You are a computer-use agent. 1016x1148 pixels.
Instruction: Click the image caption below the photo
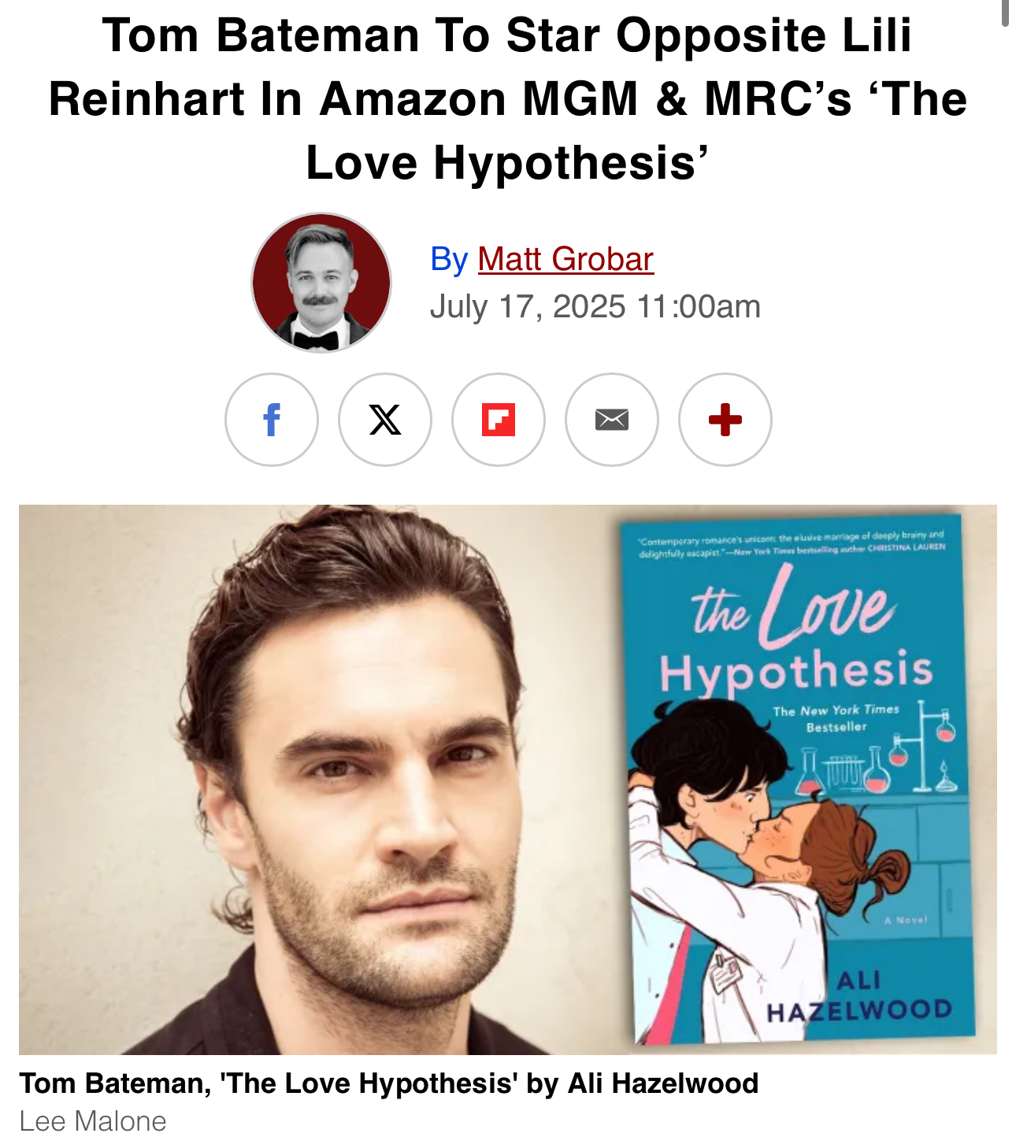[x=389, y=1083]
